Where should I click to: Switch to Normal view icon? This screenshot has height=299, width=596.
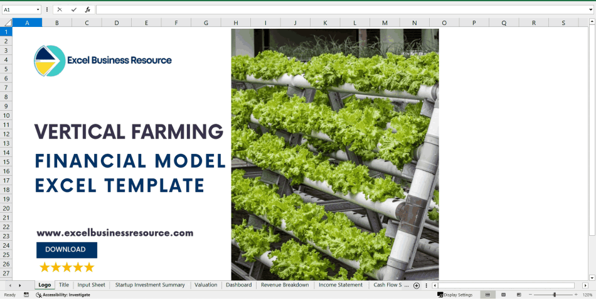tap(487, 295)
